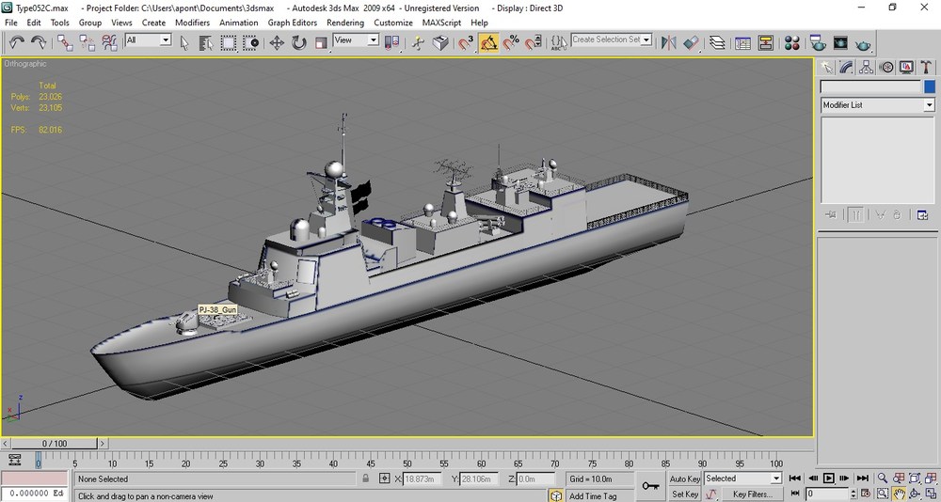Click the Auto Key button
This screenshot has height=502, width=941.
(x=685, y=478)
